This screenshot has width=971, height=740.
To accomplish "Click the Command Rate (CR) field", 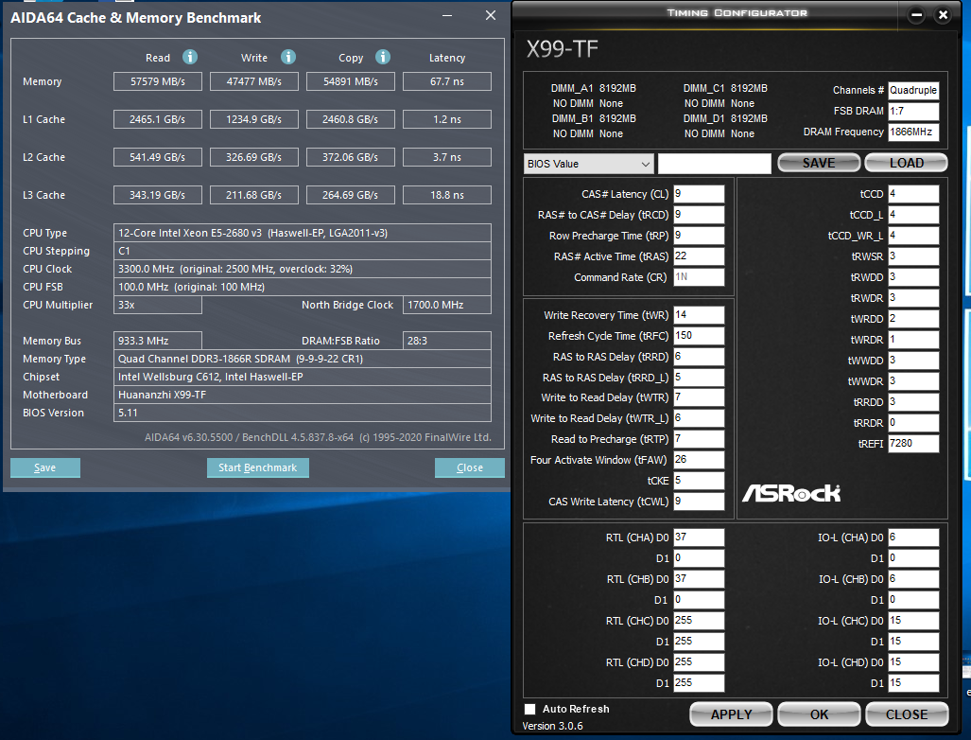I will [699, 277].
